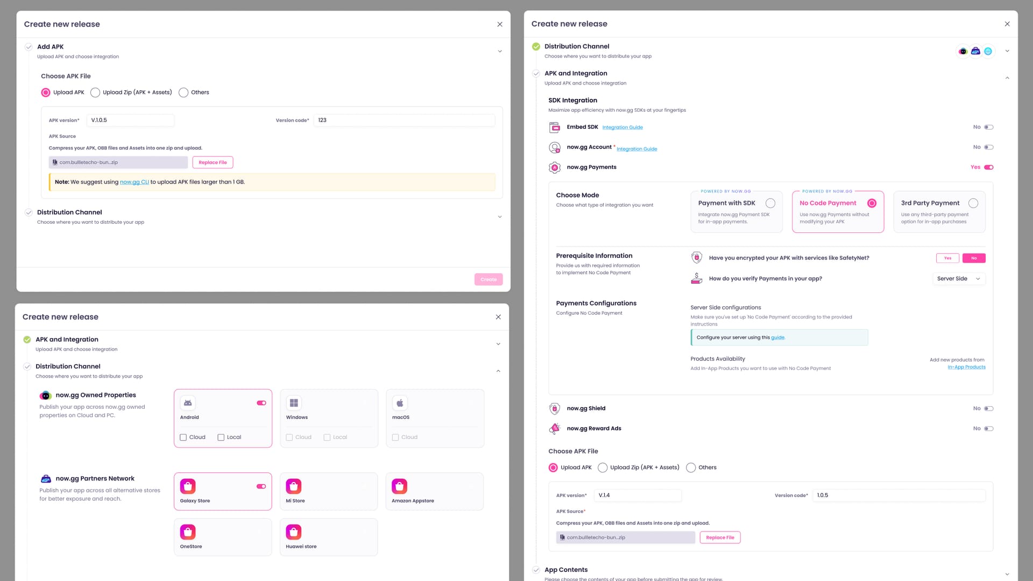1033x581 pixels.
Task: Enable the now.gg Account toggle
Action: click(989, 147)
